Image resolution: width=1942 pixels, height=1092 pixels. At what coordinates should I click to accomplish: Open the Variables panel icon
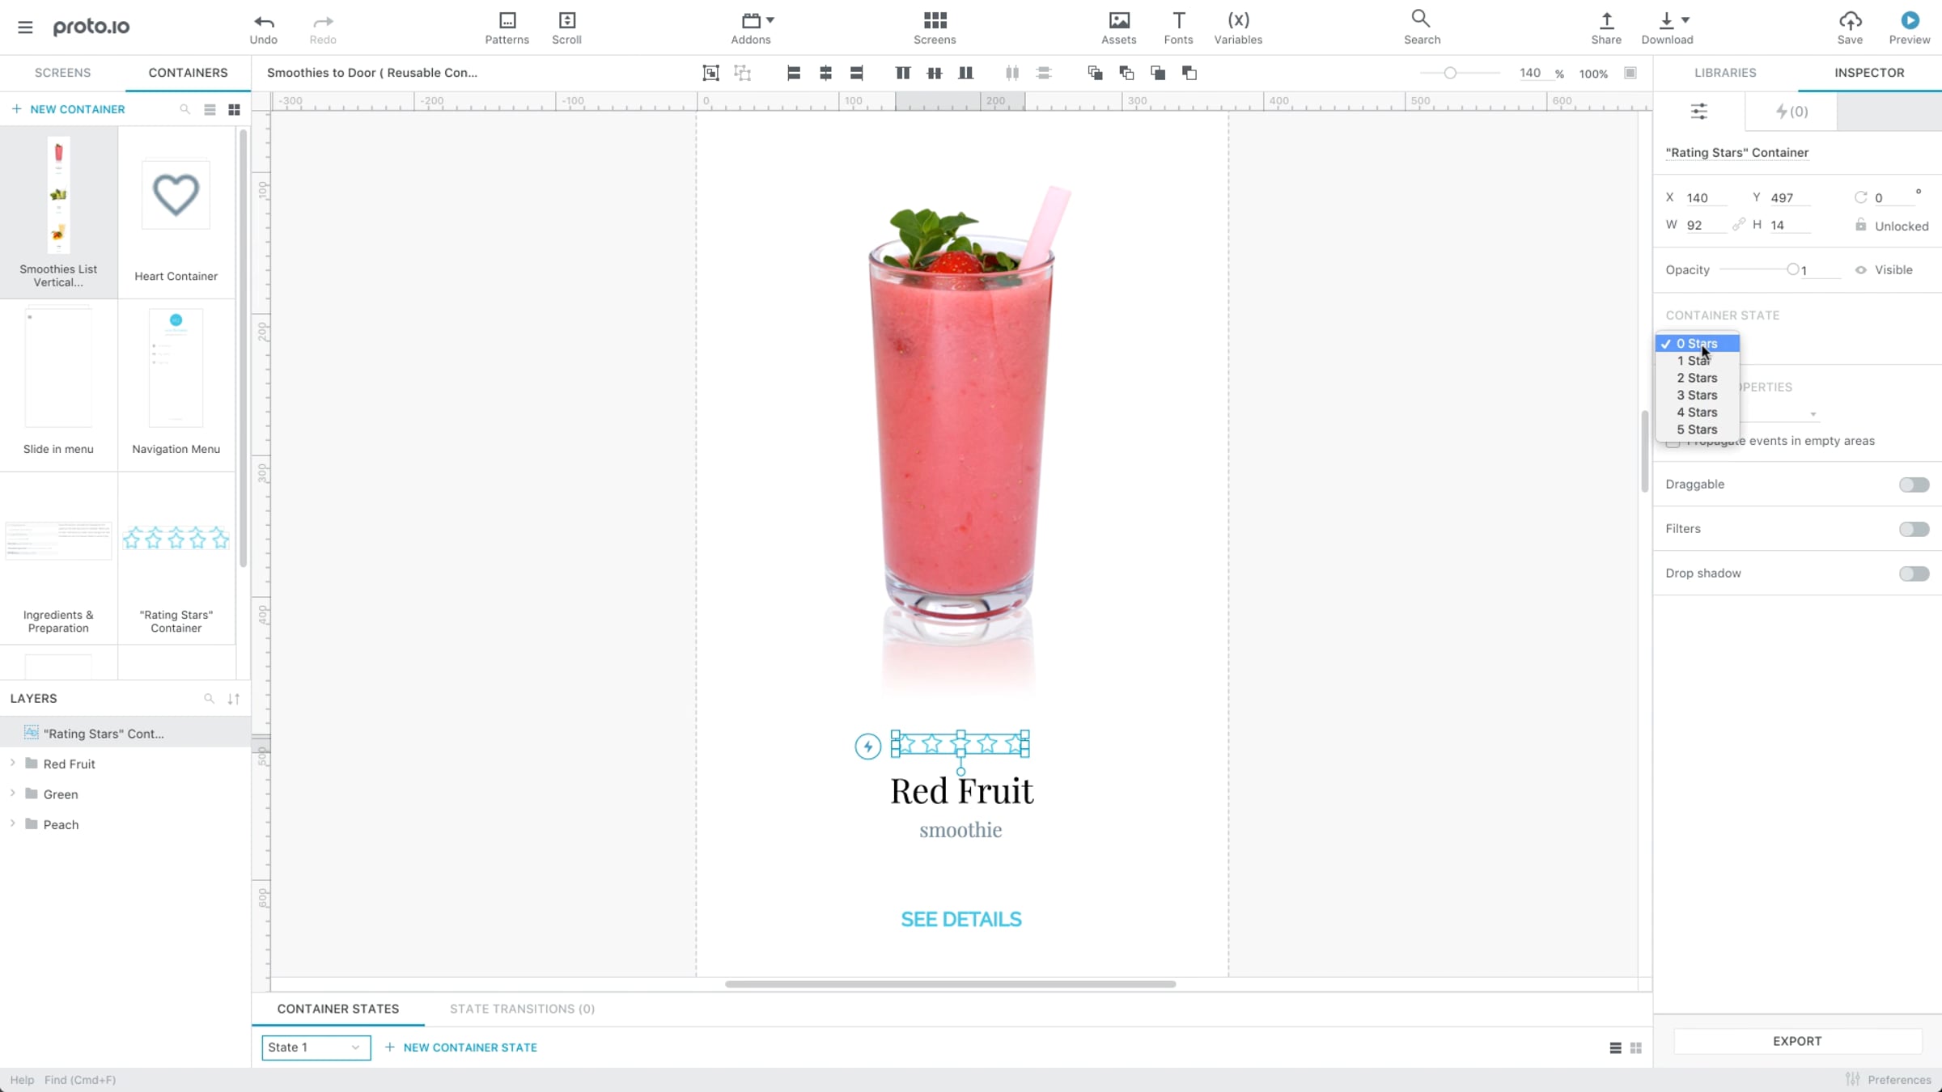pyautogui.click(x=1237, y=21)
